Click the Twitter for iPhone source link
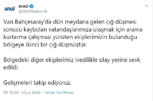The height and width of the screenshot is (101, 153). (59, 93)
